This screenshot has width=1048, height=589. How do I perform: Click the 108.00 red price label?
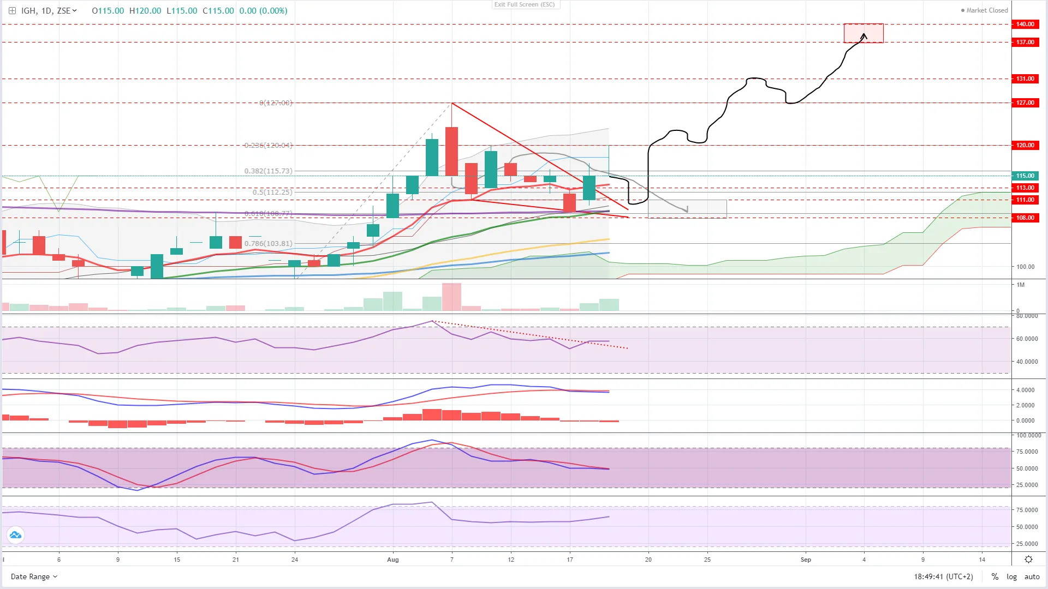coord(1025,218)
